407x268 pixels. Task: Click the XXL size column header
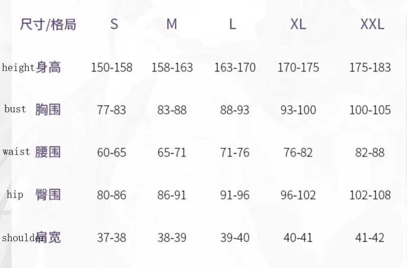pyautogui.click(x=372, y=24)
